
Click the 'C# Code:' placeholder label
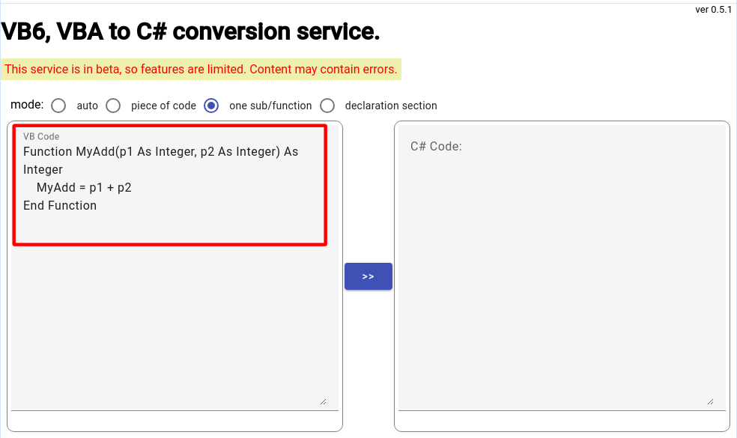436,146
